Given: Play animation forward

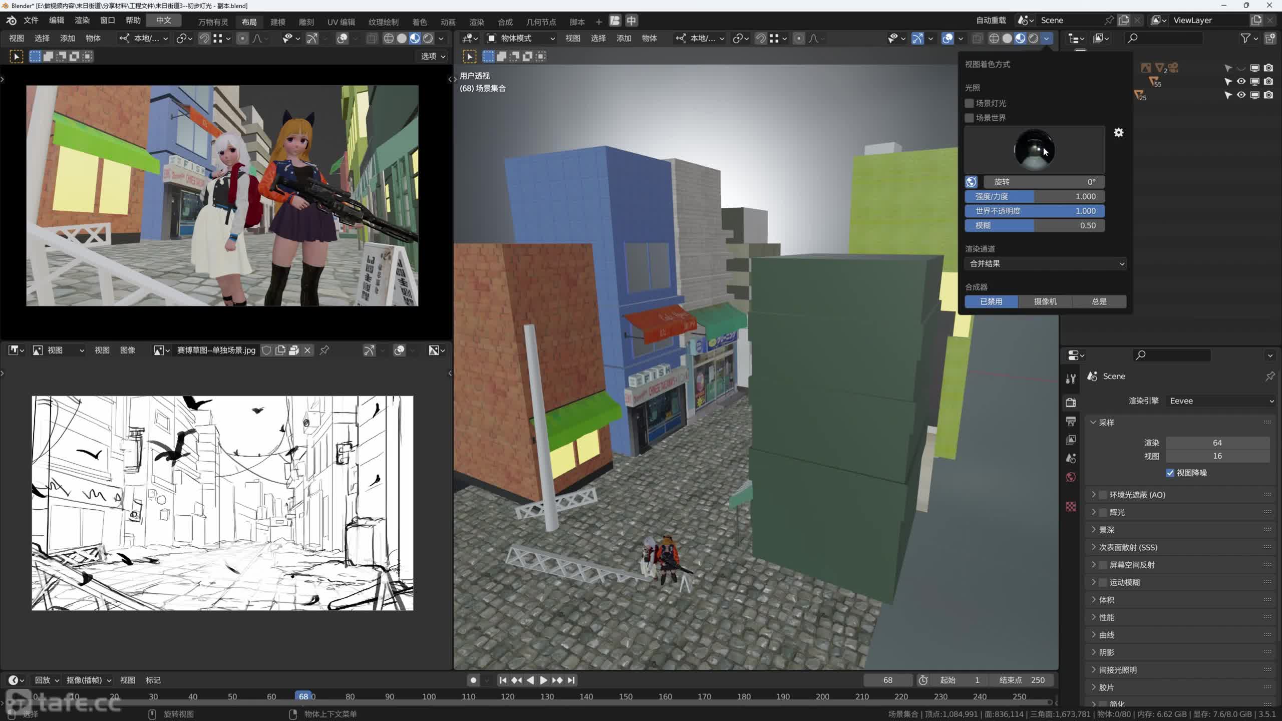Looking at the screenshot, I should tap(543, 680).
